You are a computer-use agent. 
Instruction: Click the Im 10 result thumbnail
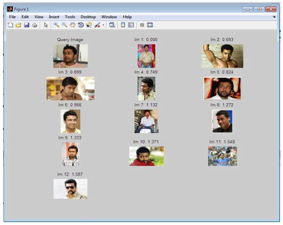point(146,156)
